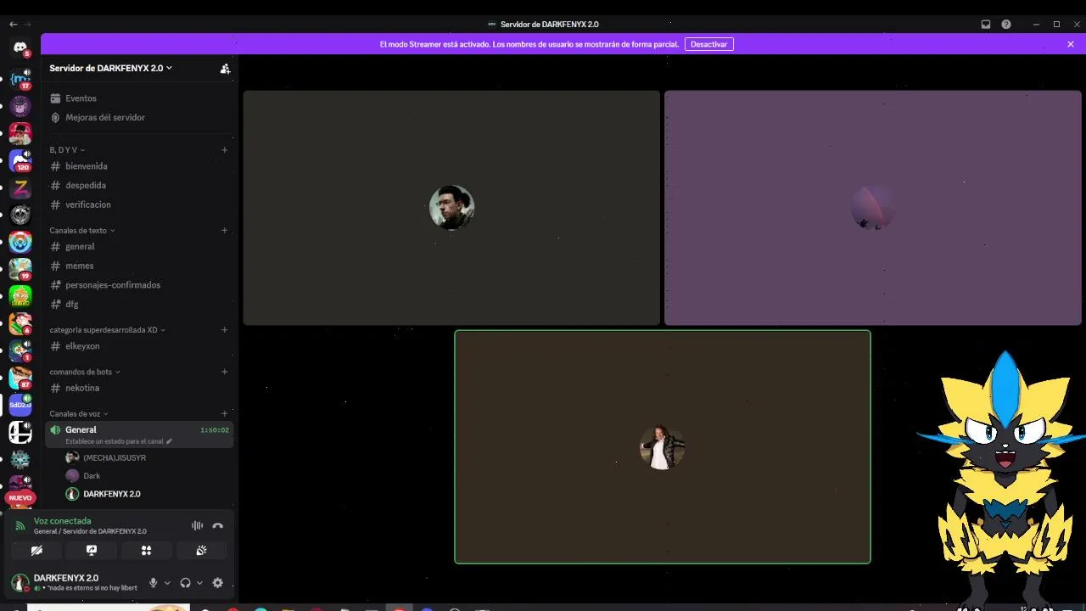The height and width of the screenshot is (611, 1086).
Task: Click the NUEVO unread indicator
Action: [20, 498]
